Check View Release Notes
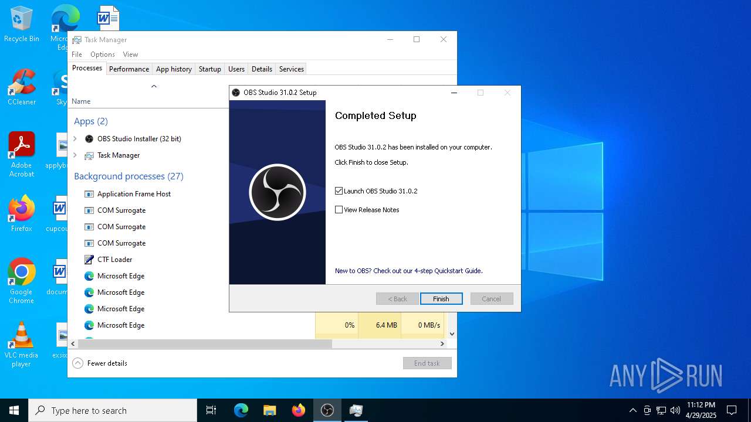Viewport: 751px width, 422px height. (x=339, y=210)
